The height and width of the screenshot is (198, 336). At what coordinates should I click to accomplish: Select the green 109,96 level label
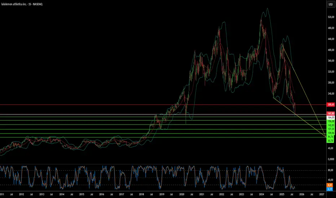tap(331, 133)
